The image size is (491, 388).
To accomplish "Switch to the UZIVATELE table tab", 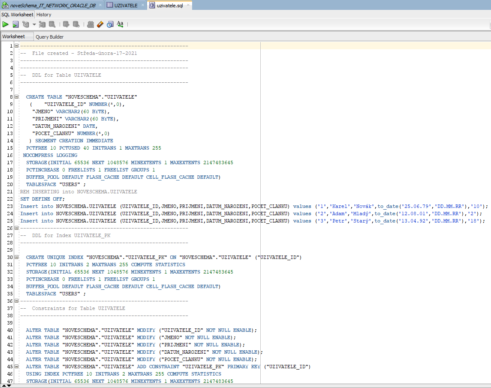I will point(125,5).
